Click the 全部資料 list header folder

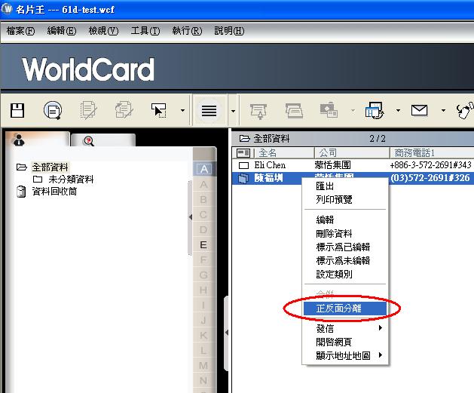click(244, 139)
